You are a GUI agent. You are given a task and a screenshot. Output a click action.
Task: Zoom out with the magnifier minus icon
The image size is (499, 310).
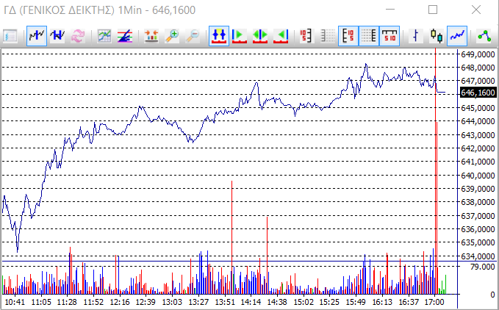(x=193, y=36)
